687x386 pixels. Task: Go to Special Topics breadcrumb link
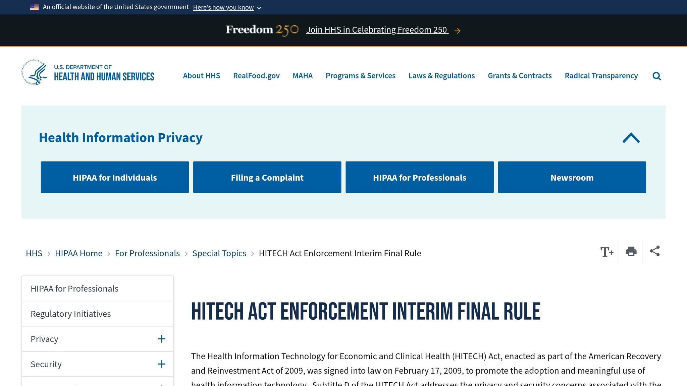(x=220, y=253)
